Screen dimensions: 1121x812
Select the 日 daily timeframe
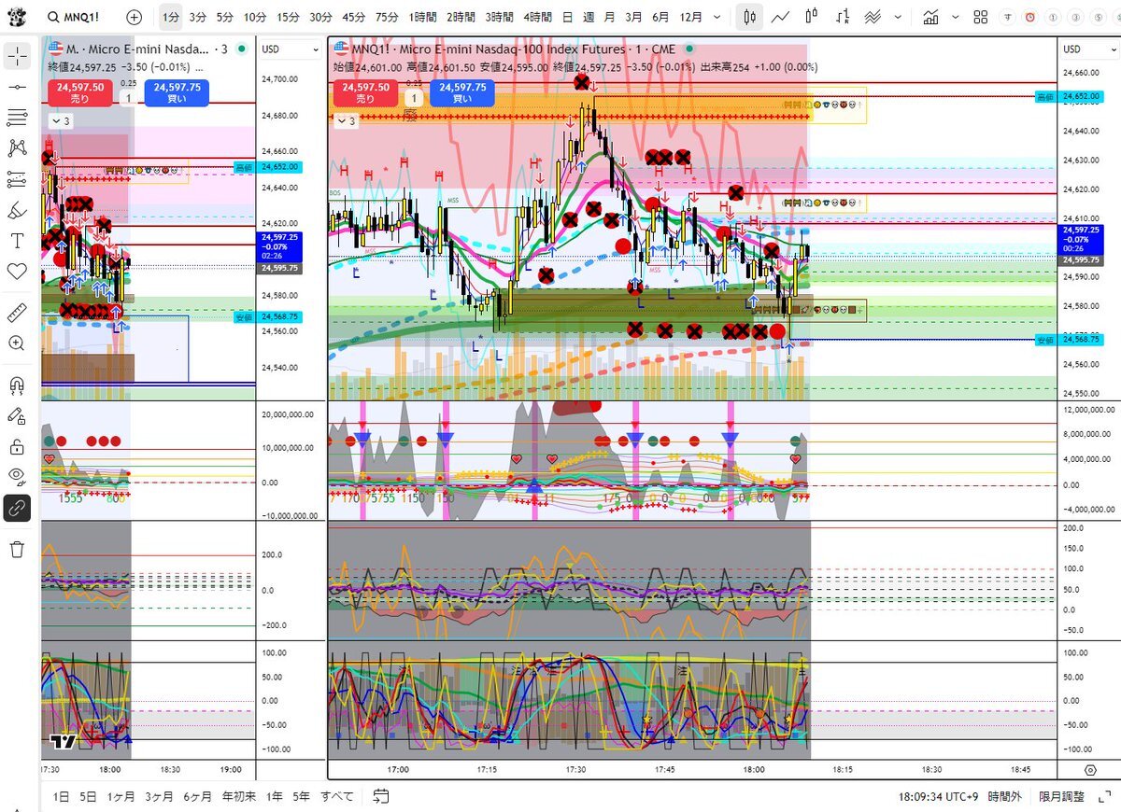pos(566,17)
